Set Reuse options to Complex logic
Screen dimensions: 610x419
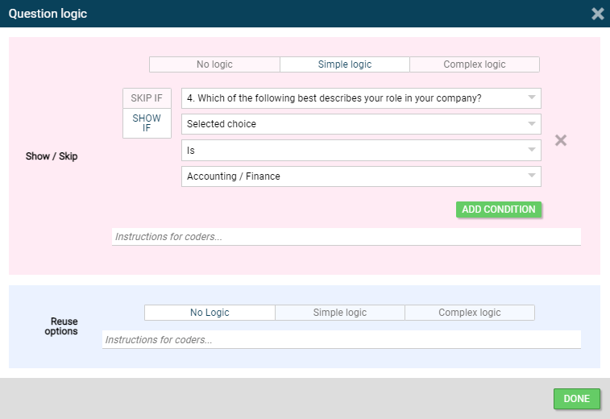click(469, 313)
